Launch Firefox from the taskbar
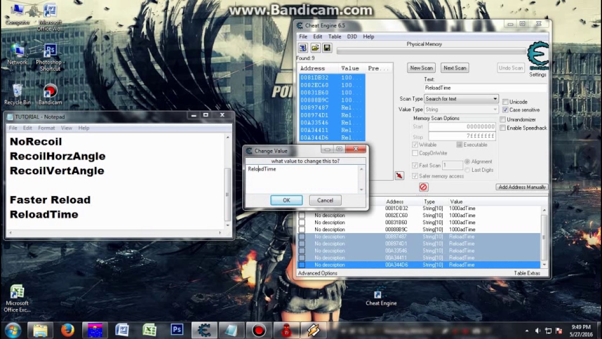602x339 pixels. (x=68, y=330)
